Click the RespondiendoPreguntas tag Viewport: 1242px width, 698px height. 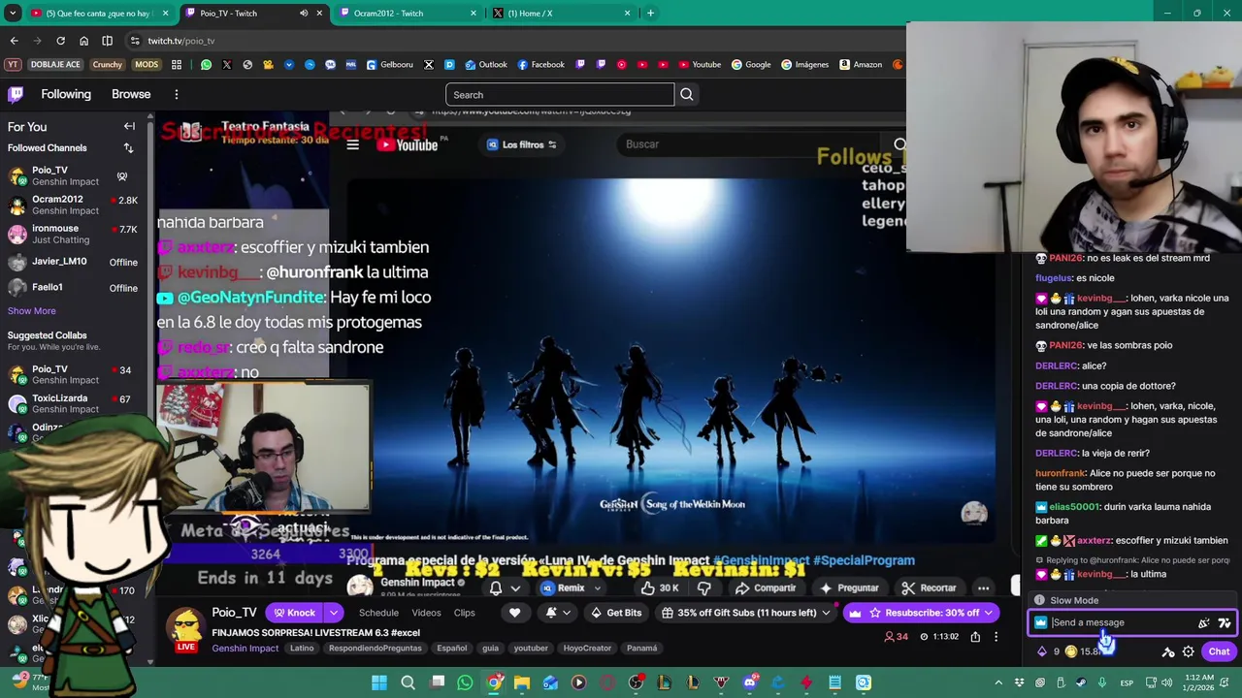point(375,648)
